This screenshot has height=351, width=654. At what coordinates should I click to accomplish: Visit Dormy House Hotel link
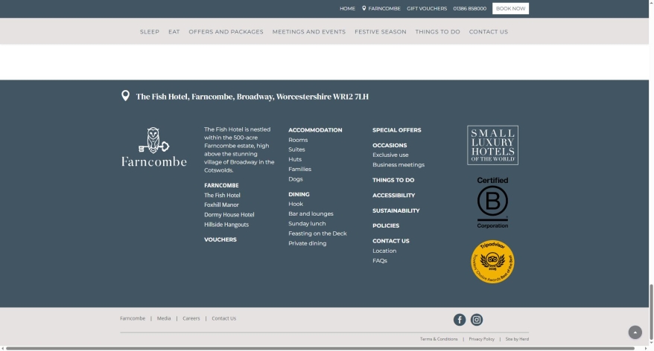(229, 215)
